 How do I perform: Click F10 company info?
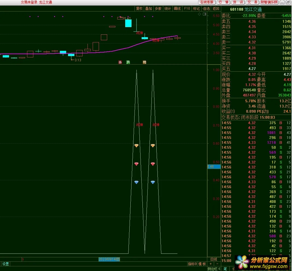[187, 8]
